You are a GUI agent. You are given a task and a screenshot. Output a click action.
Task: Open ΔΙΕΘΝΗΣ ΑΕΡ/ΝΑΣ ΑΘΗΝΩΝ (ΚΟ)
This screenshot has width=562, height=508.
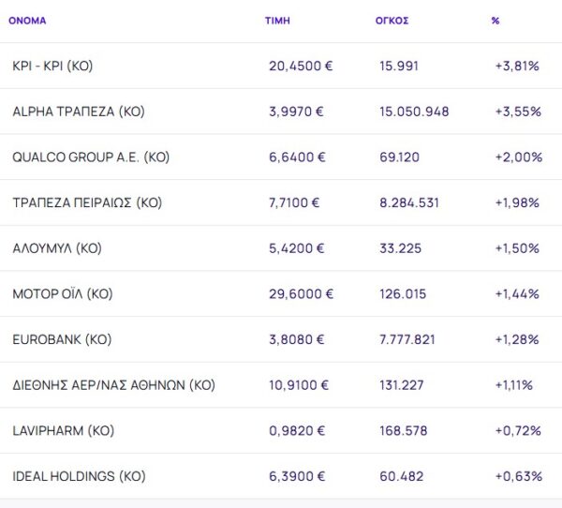pos(114,385)
